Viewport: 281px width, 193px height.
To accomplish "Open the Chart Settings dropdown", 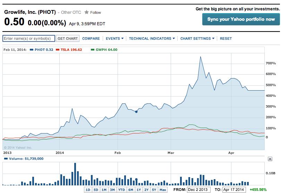I will pyautogui.click(x=197, y=39).
